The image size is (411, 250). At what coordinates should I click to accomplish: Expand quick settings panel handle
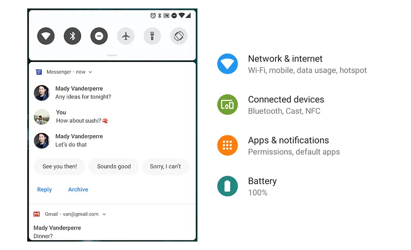click(x=112, y=55)
